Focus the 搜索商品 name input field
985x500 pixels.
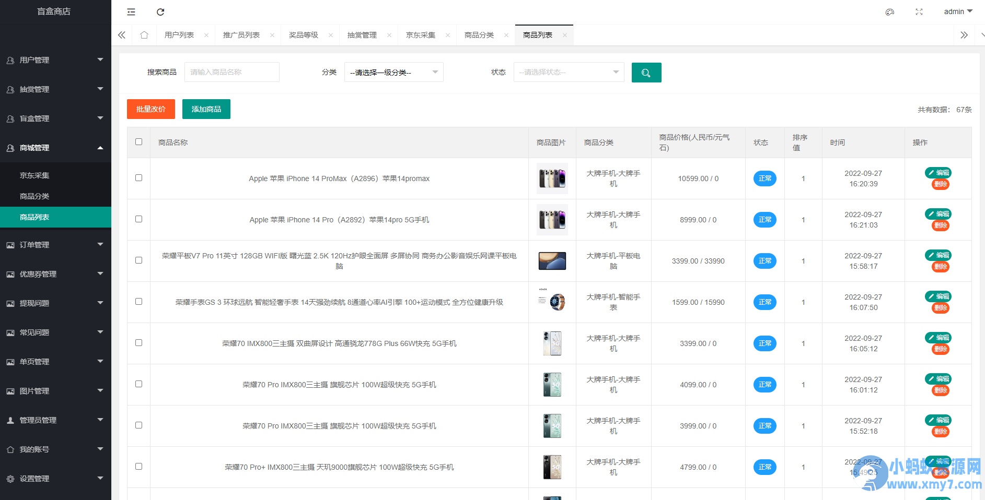[x=232, y=72]
